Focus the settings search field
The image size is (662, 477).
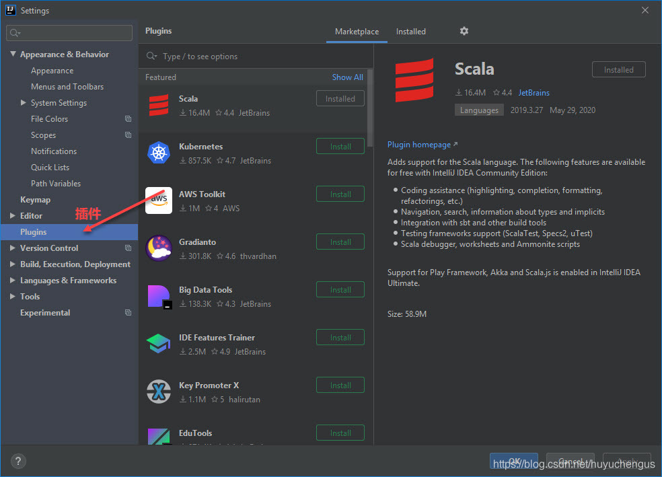[69, 33]
